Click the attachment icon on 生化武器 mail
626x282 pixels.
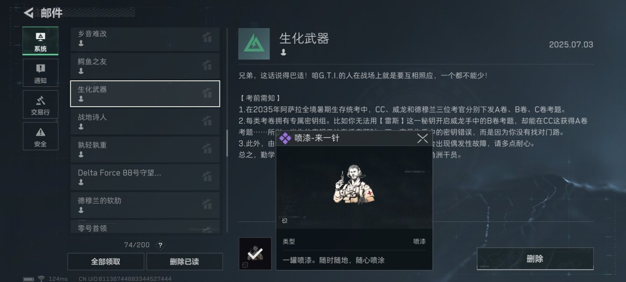click(x=207, y=93)
